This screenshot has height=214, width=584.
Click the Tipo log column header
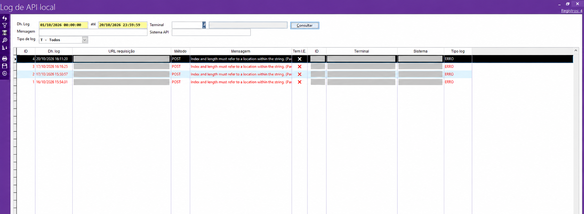coord(458,51)
